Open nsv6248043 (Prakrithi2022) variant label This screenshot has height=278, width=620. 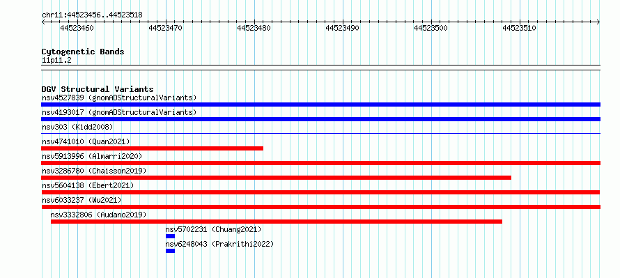(219, 244)
